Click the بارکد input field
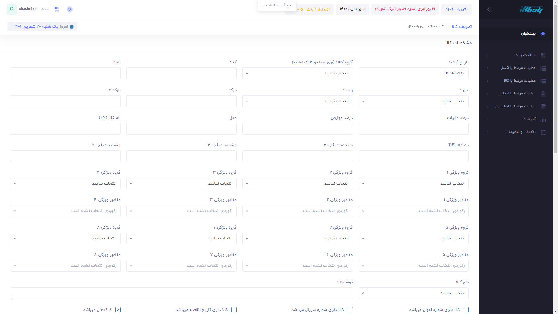The height and width of the screenshot is (314, 558). (181, 101)
